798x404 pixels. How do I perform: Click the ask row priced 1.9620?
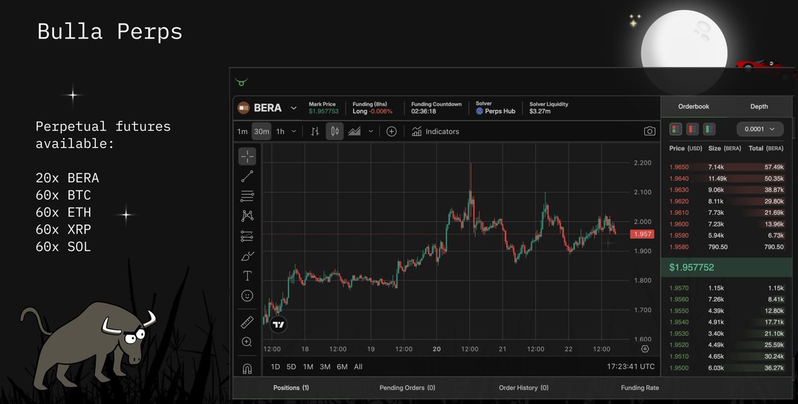coord(727,201)
